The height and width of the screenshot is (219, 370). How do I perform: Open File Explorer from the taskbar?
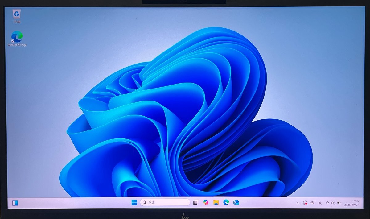216,202
